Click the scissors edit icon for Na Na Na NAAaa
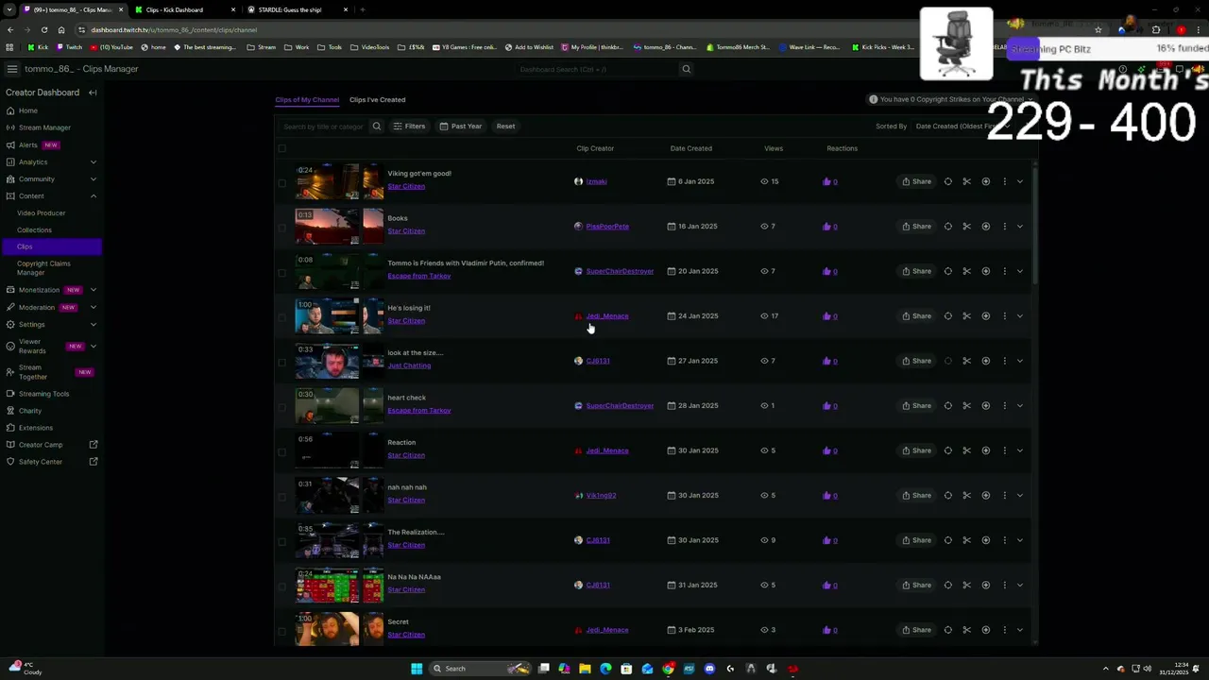1209x680 pixels. click(966, 586)
